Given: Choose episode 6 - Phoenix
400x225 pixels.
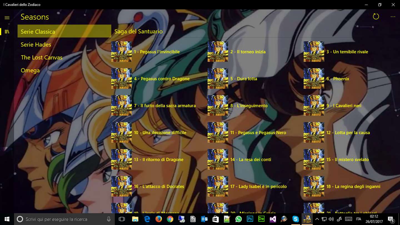Looking at the screenshot, I should tap(338, 79).
